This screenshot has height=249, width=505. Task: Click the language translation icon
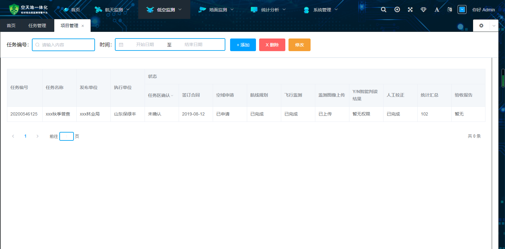449,10
